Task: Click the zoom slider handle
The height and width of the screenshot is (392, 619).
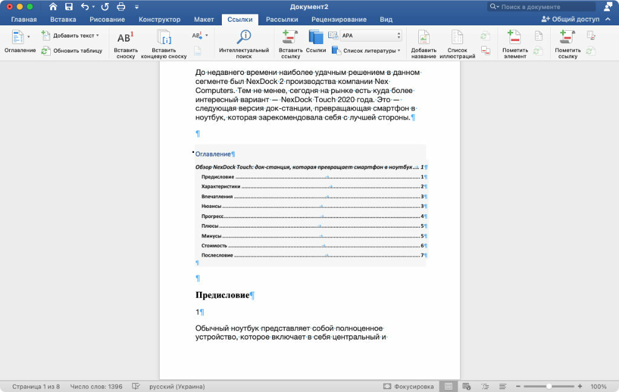Action: (549, 387)
